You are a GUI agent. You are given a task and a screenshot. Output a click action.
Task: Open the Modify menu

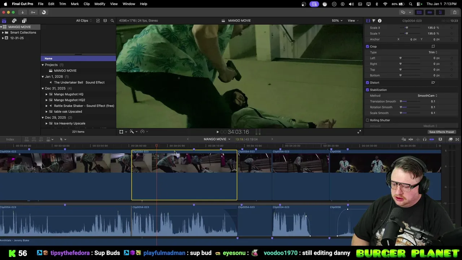100,4
